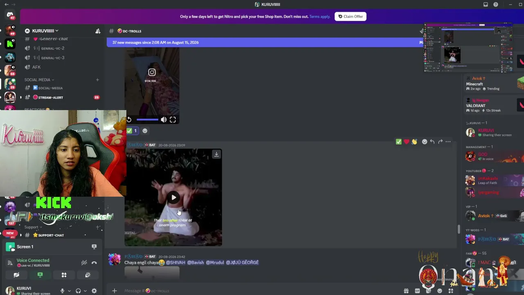The image size is (524, 295).
Task: Mute the microphone
Action: [62, 291]
